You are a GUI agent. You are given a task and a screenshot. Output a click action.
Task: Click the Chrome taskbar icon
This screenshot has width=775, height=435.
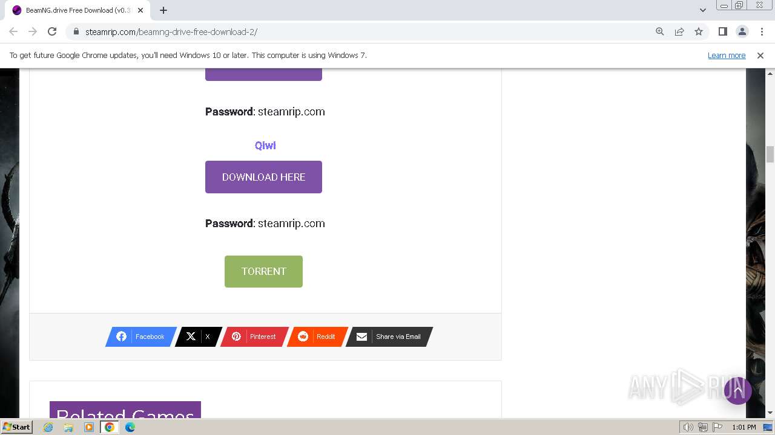109,427
